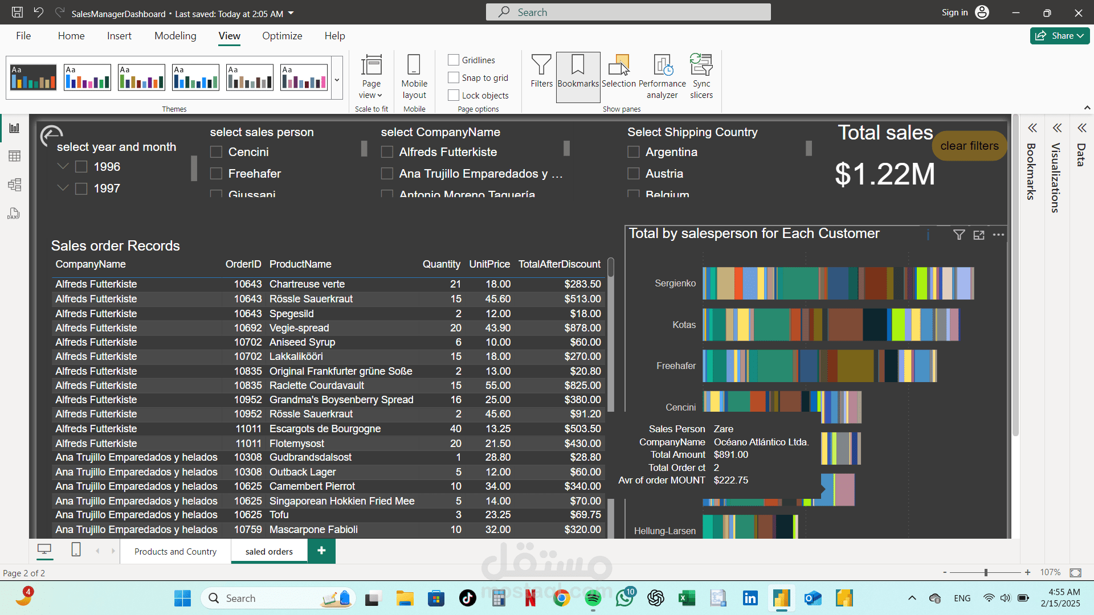
Task: Click the back arrow button on report
Action: [51, 136]
